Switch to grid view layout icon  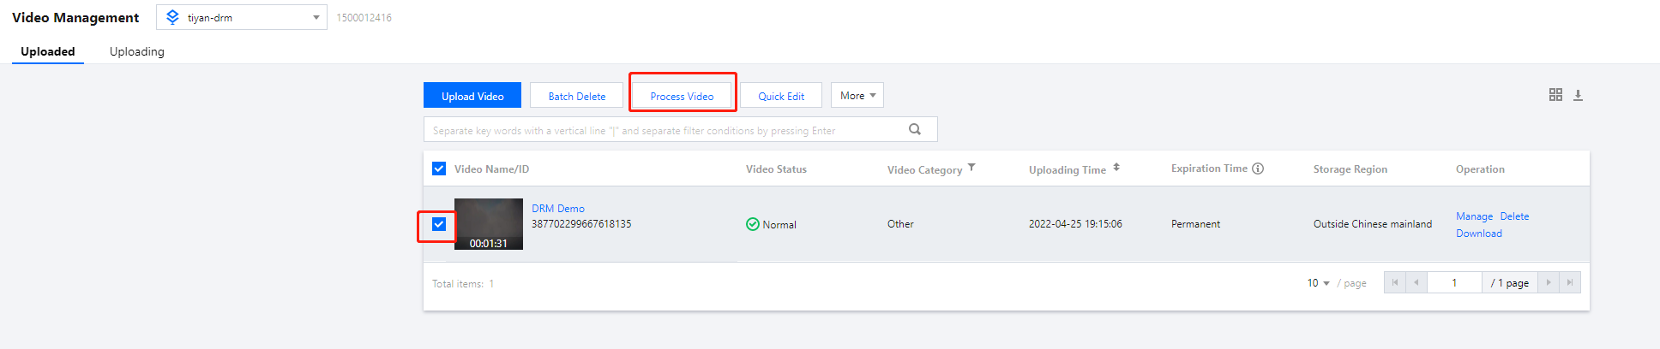(x=1555, y=95)
